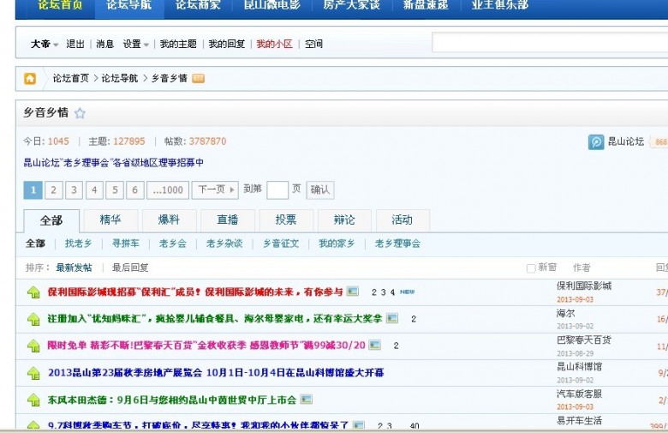Click the pinned arrow icon beside 保利国际影城 thread
Screen dimensions: 668x433
[x=33, y=292]
